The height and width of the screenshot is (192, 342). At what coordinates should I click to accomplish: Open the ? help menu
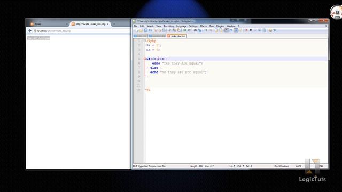[238, 26]
